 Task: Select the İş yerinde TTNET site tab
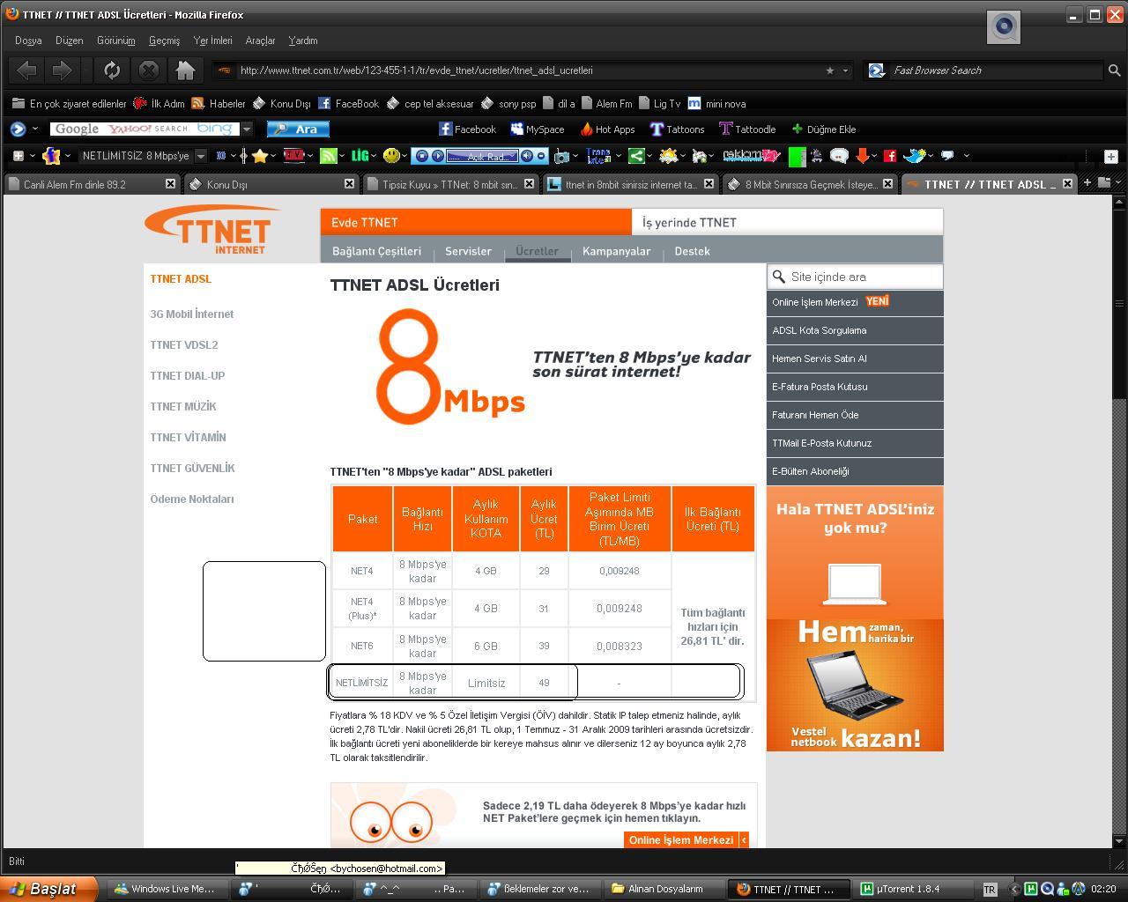click(787, 222)
